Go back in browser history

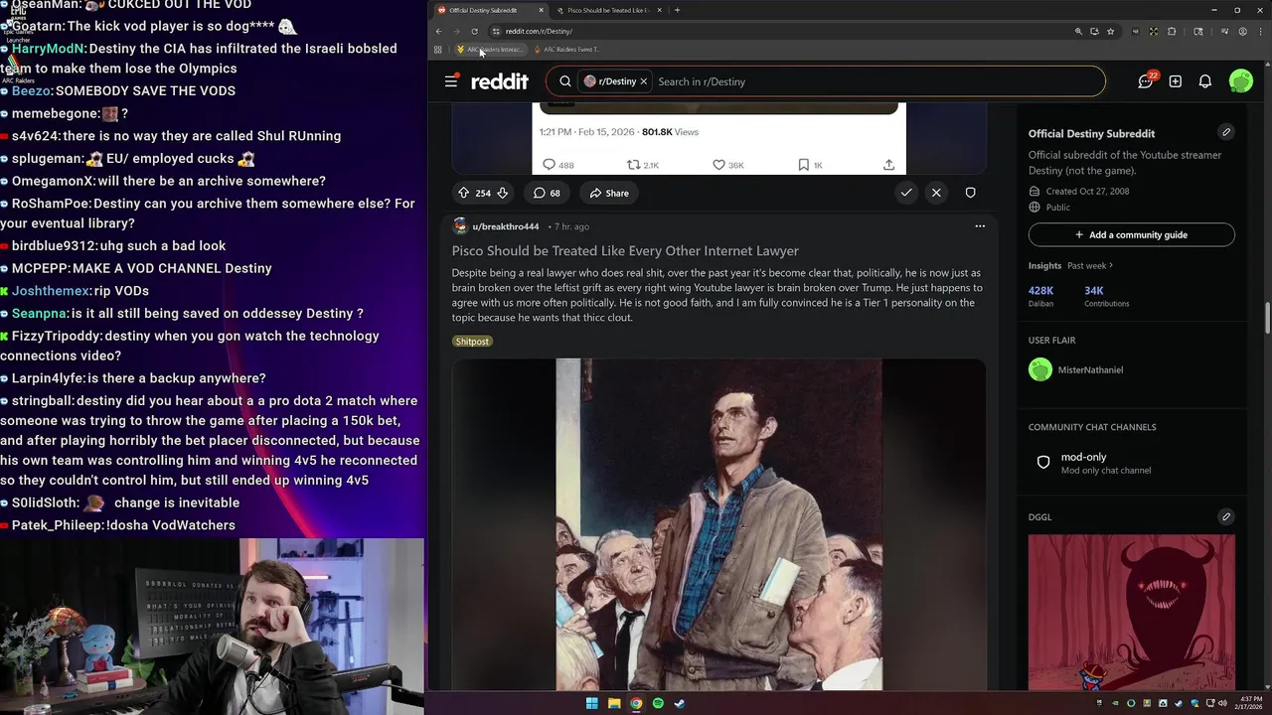pyautogui.click(x=438, y=31)
